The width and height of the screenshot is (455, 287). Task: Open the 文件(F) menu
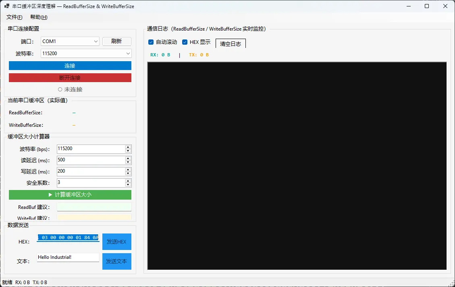click(15, 17)
